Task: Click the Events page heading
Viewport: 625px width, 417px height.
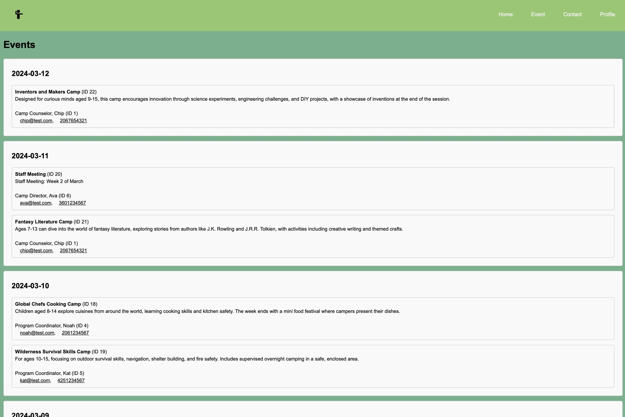Action: click(19, 45)
